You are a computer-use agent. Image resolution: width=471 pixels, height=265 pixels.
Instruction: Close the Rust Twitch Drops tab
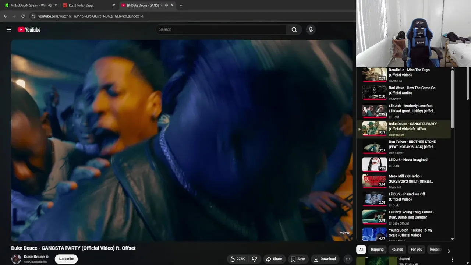[x=114, y=5]
